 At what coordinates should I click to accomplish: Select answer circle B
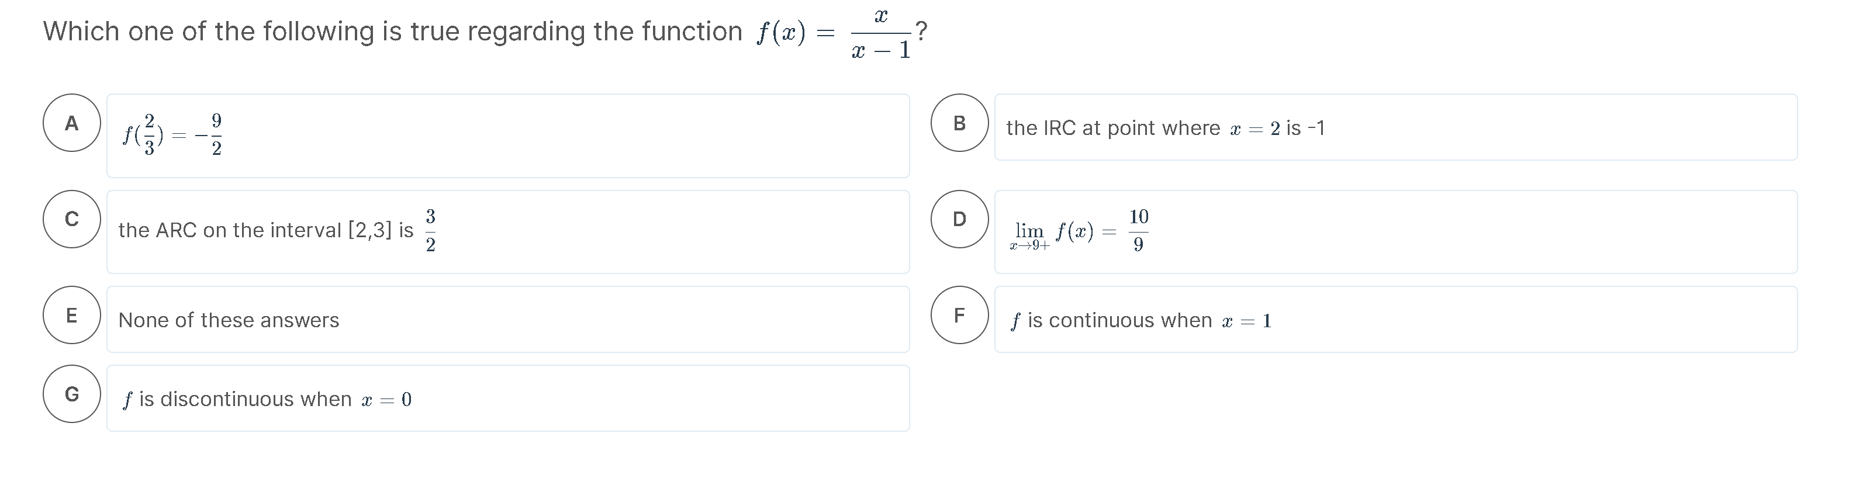coord(960,123)
